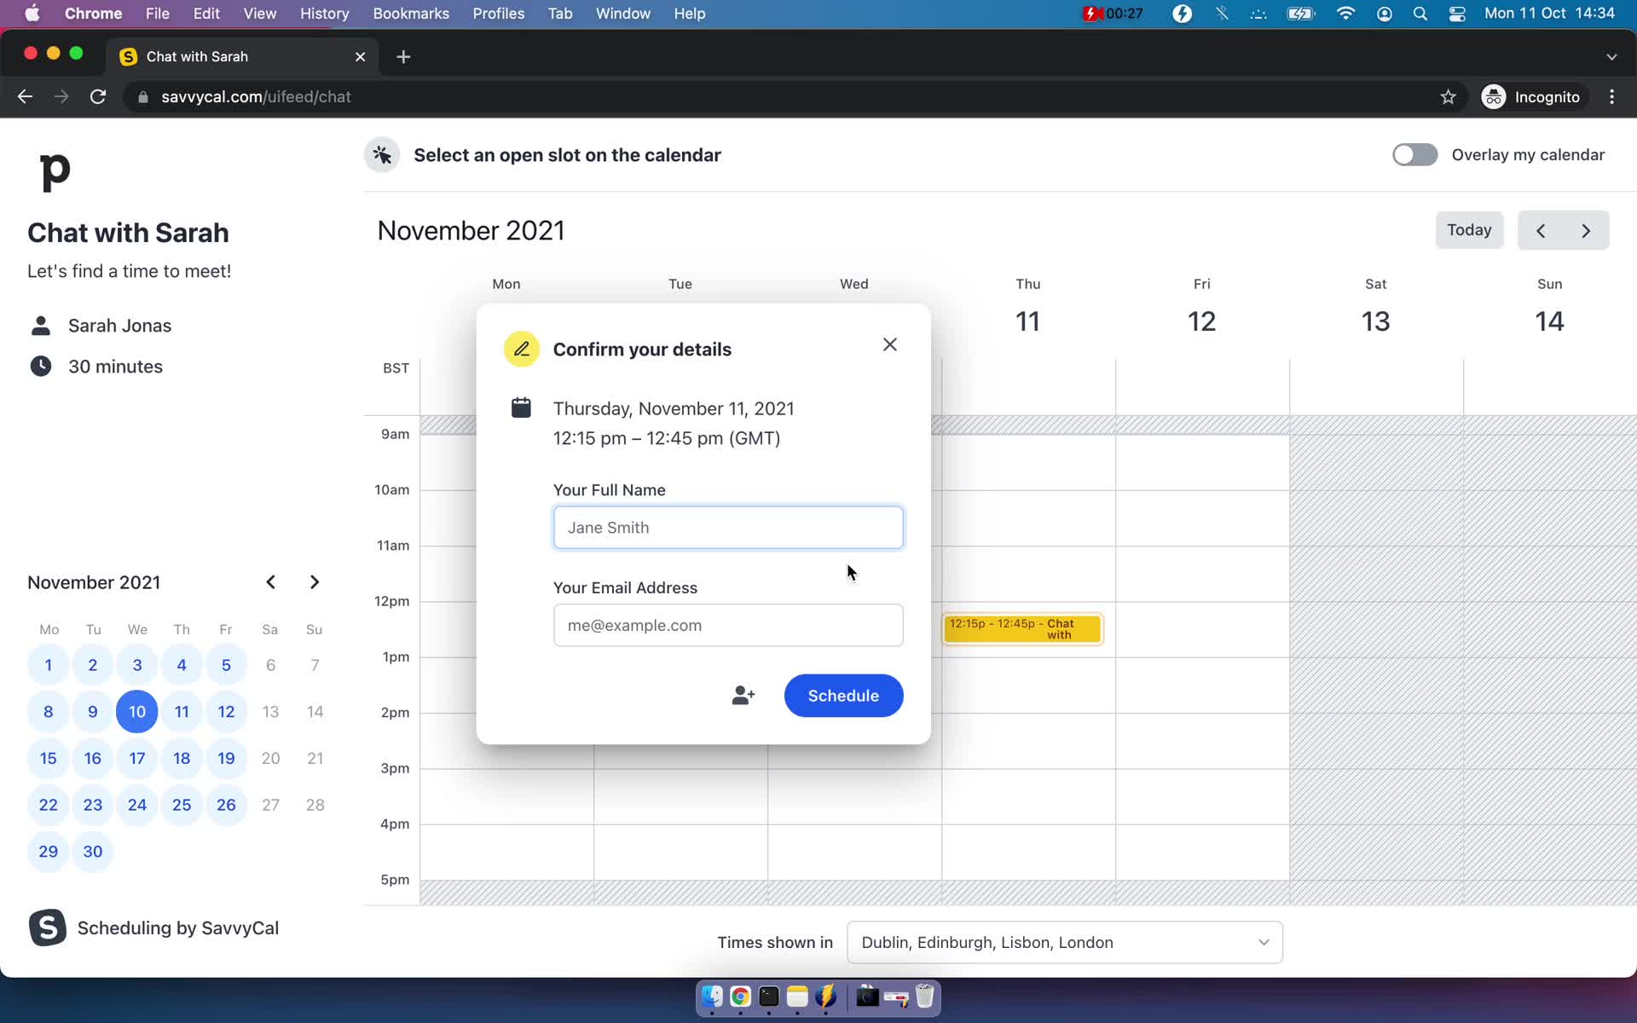This screenshot has width=1637, height=1023.
Task: Close the confirm your details dialog
Action: click(x=888, y=344)
